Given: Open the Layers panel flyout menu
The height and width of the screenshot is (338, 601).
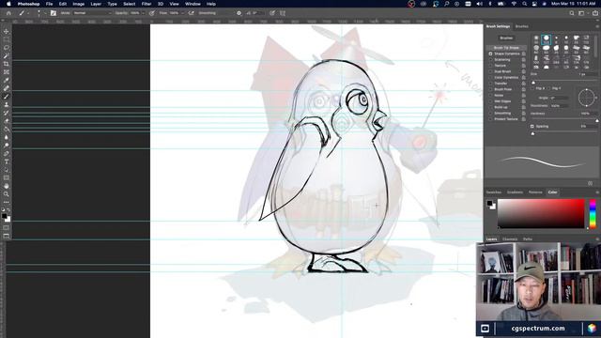Looking at the screenshot, I should (597, 239).
